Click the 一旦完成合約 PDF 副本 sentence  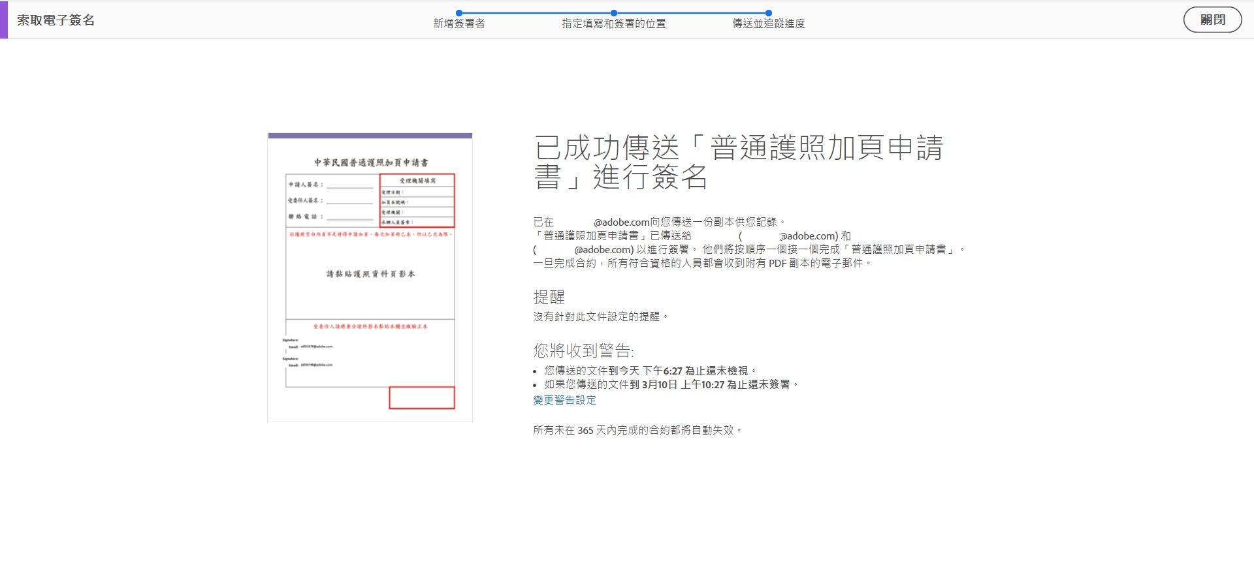pos(703,263)
